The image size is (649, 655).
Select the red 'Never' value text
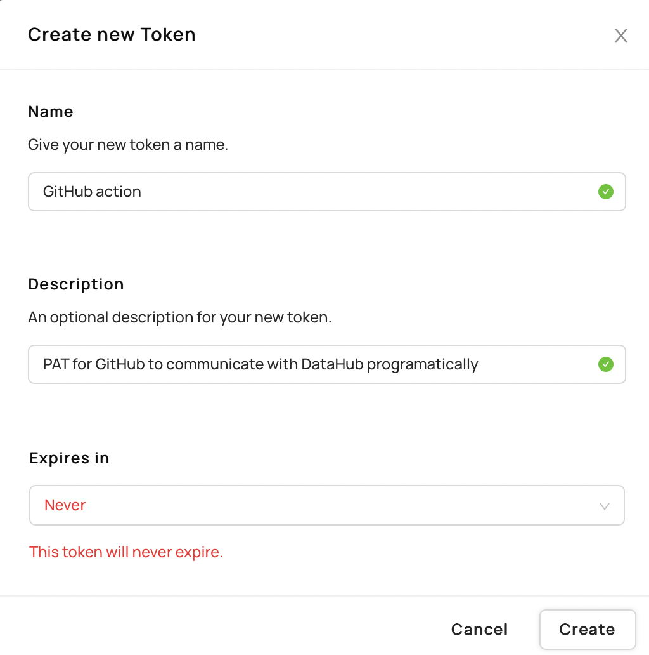(65, 505)
